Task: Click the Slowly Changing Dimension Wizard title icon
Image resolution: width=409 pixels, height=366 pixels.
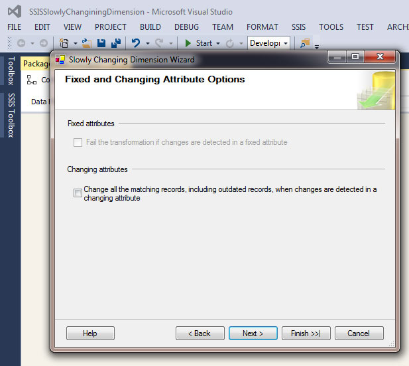Action: click(x=60, y=60)
